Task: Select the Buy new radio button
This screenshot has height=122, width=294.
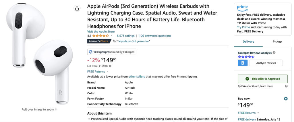Action: coord(286,99)
